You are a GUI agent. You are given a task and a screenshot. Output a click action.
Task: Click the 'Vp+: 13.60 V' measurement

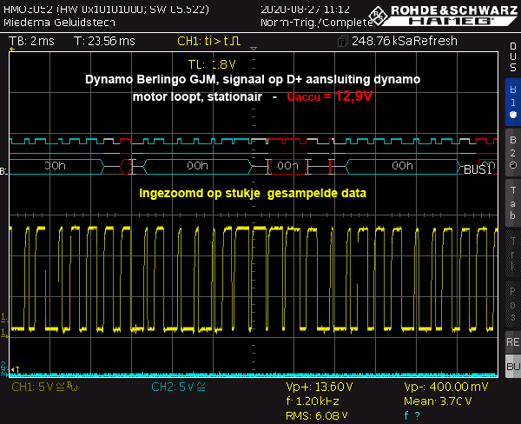tap(320, 388)
